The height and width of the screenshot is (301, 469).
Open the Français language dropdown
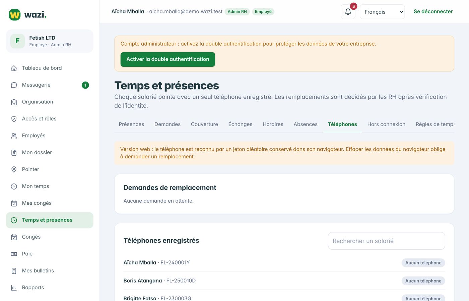pyautogui.click(x=382, y=12)
